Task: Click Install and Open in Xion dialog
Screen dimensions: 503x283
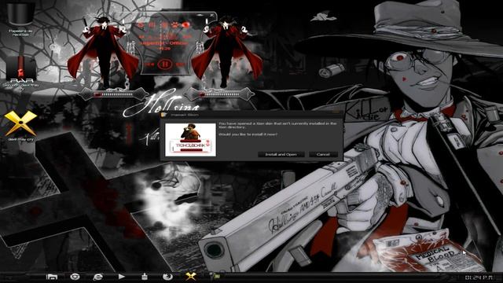Action: 281,154
